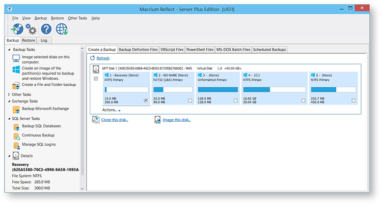
Task: Click the sidebar scroll-down arrow
Action: point(82,189)
